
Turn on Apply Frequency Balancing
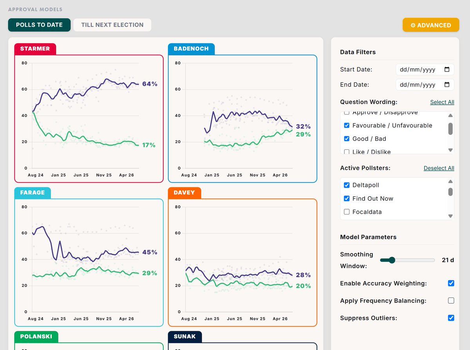[451, 301]
